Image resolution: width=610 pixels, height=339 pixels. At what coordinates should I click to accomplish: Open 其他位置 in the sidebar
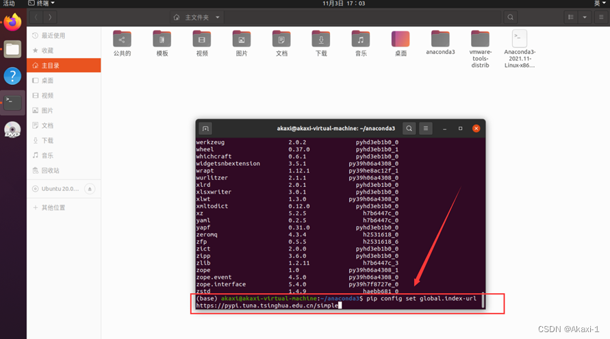tap(64, 208)
